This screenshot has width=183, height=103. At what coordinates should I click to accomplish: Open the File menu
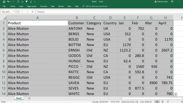pyautogui.click(x=4, y=6)
